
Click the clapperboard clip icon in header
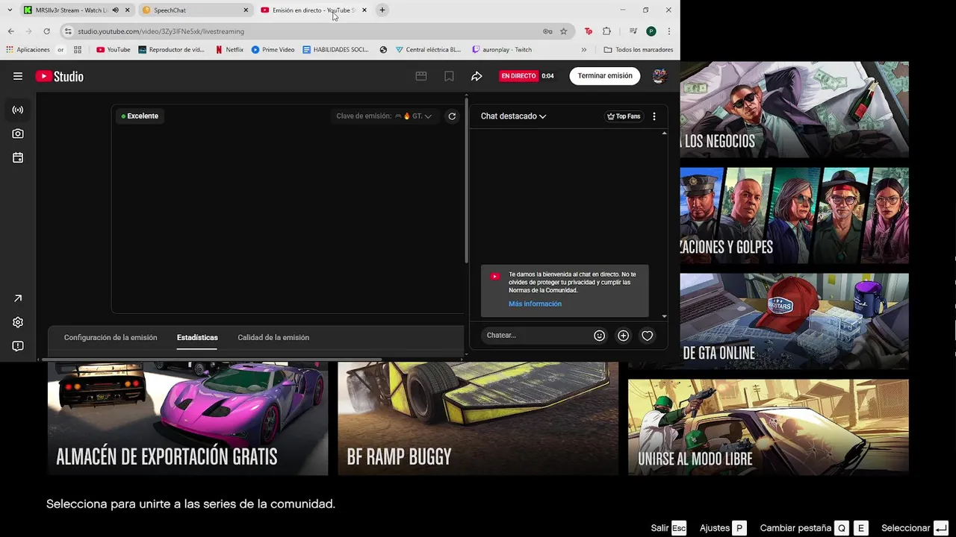421,76
